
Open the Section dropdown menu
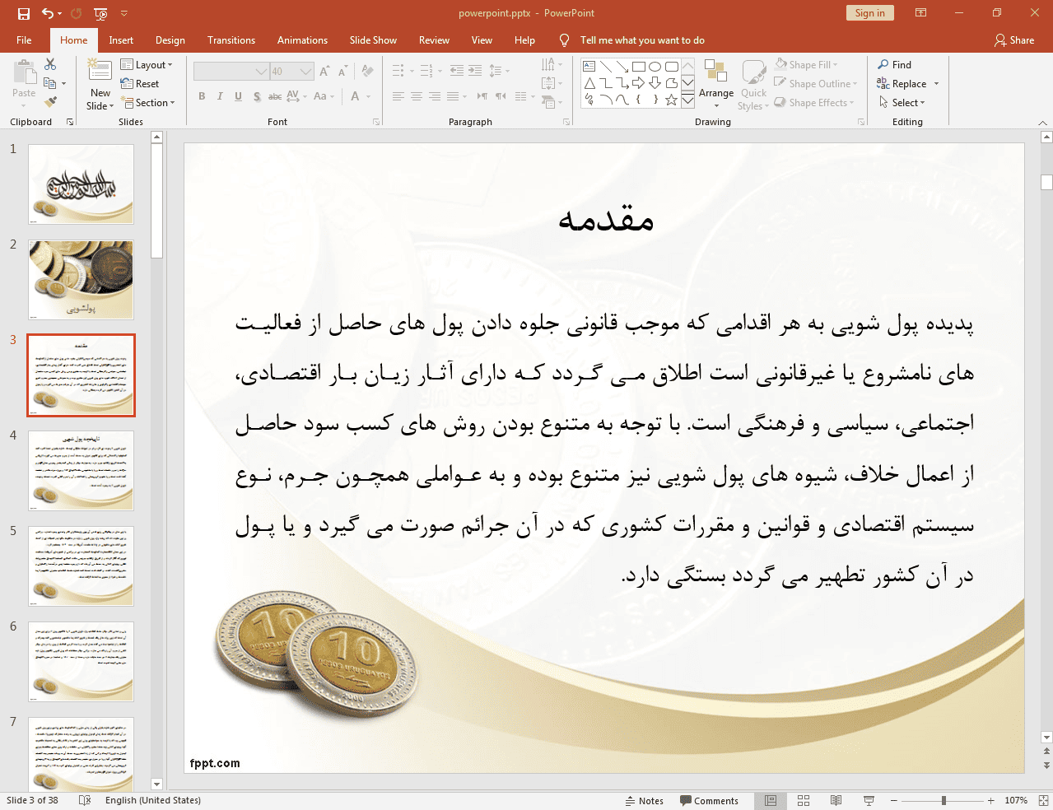pos(149,103)
